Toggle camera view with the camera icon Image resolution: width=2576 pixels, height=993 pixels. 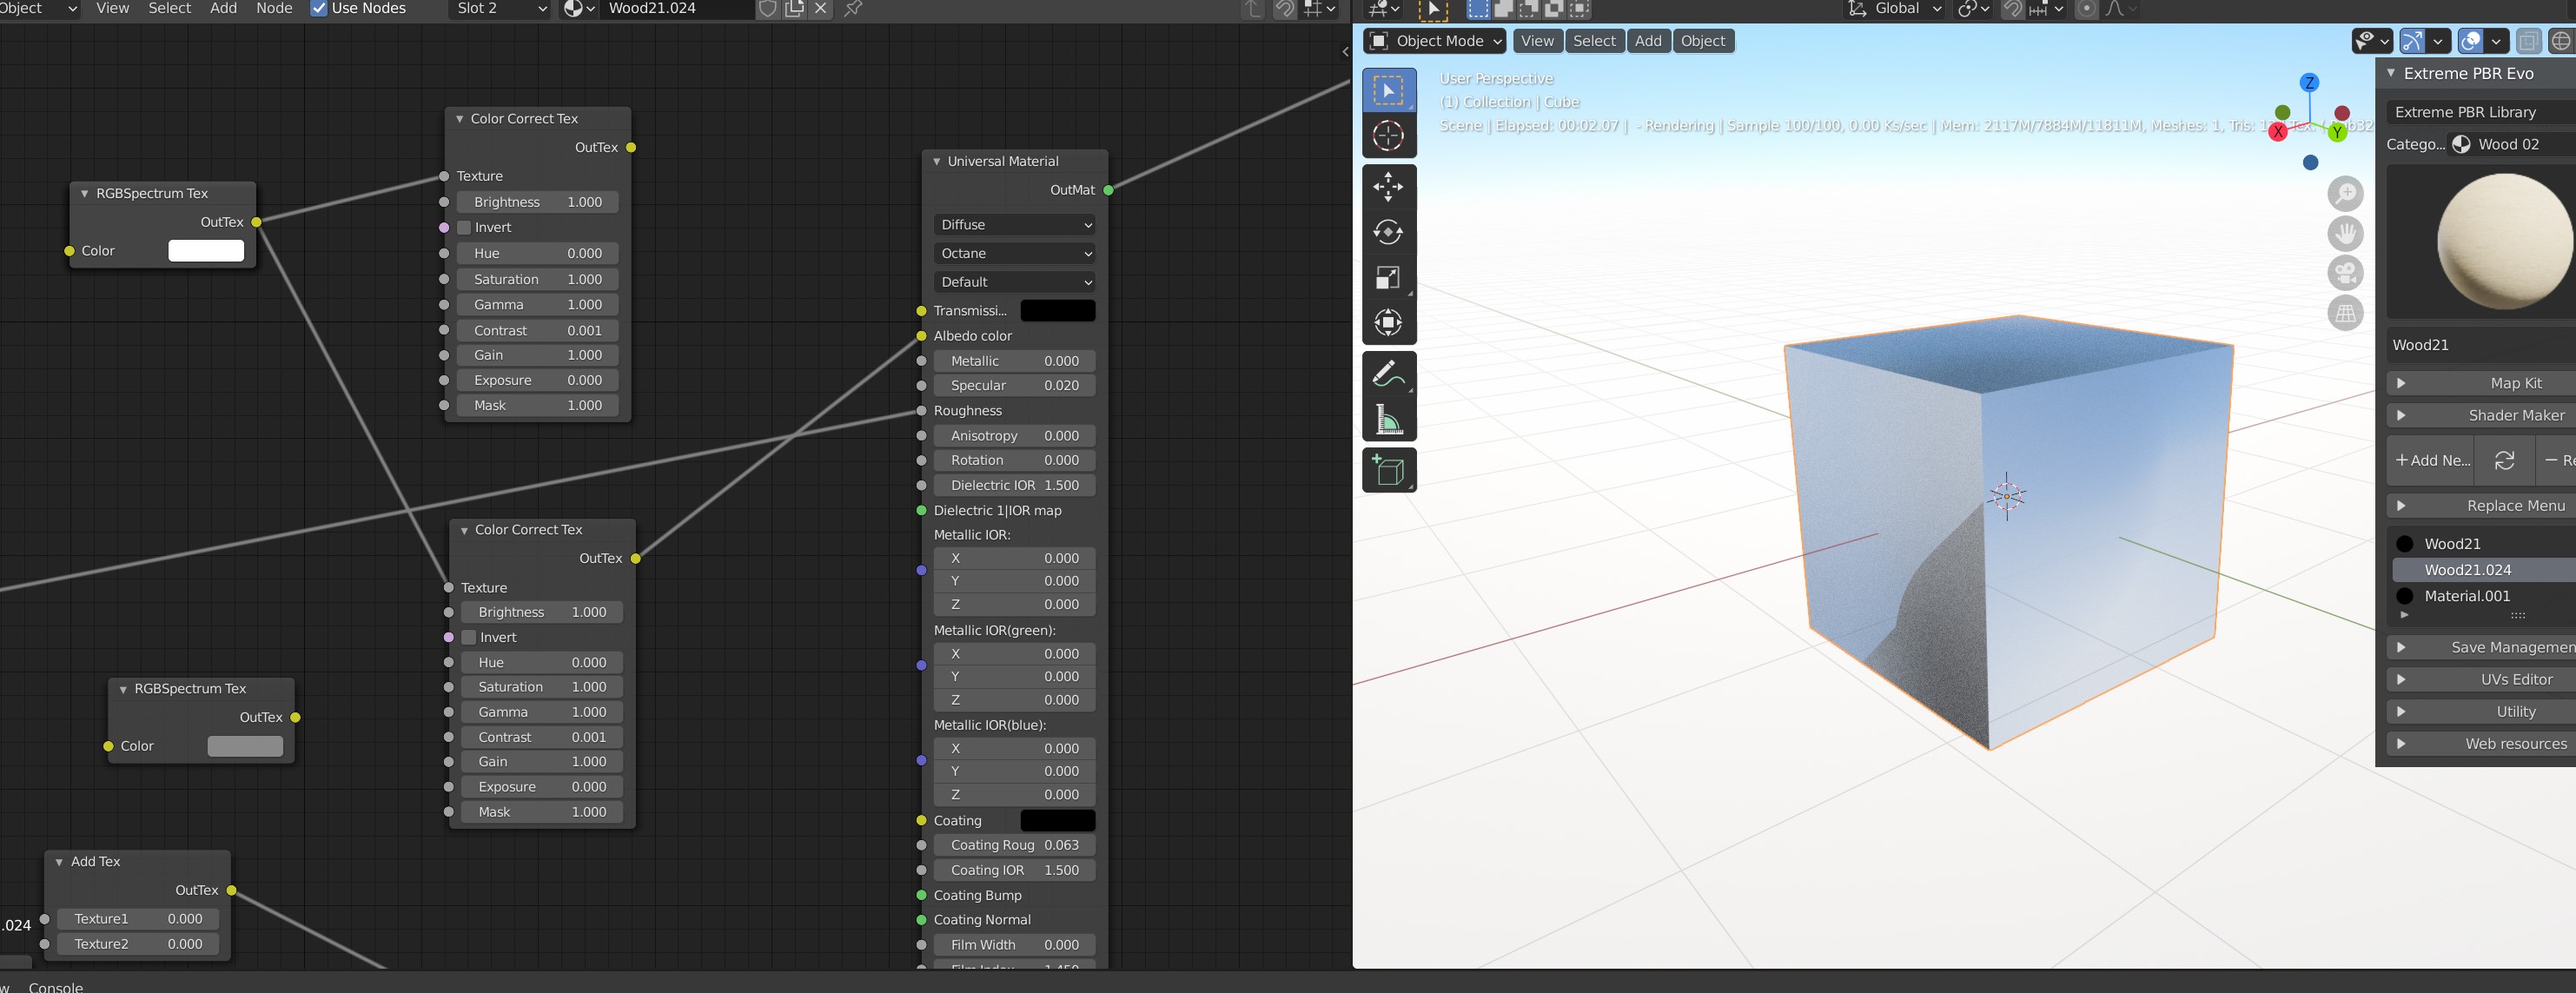2345,273
